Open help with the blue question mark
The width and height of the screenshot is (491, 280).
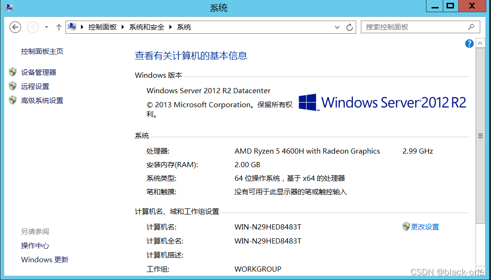pyautogui.click(x=469, y=44)
